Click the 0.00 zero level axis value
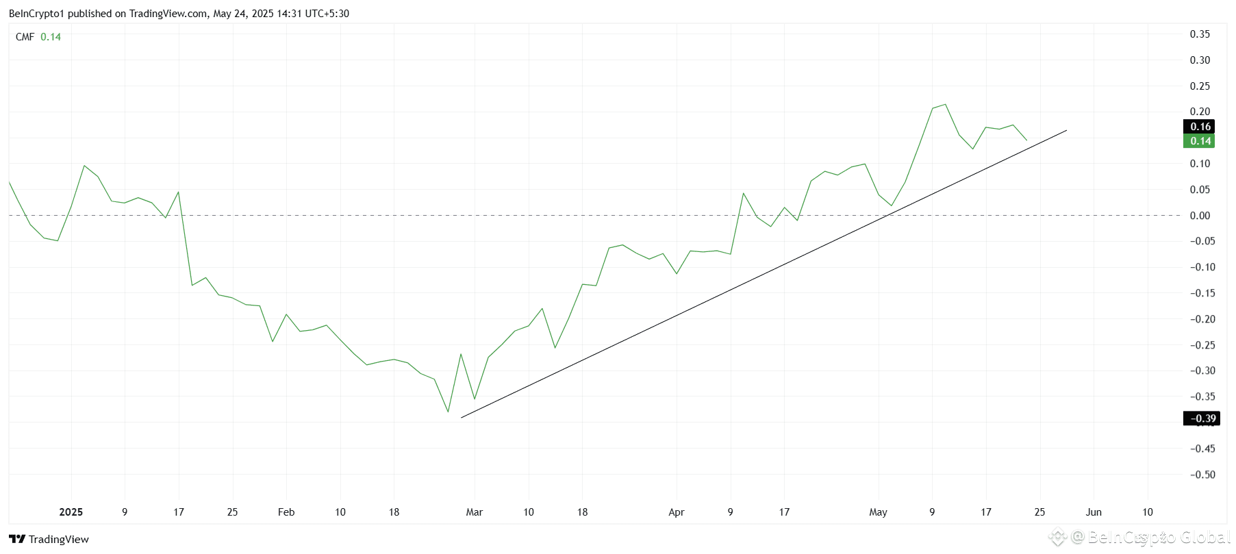The image size is (1236, 554). (x=1200, y=216)
